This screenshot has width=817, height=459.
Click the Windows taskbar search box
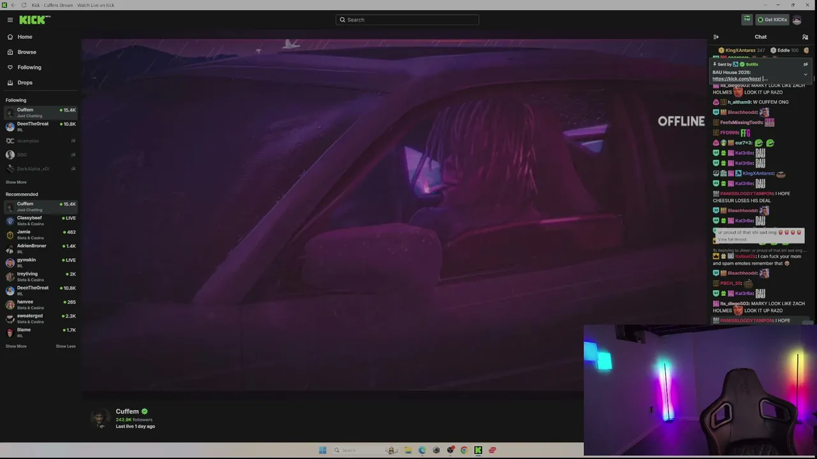pos(367,450)
